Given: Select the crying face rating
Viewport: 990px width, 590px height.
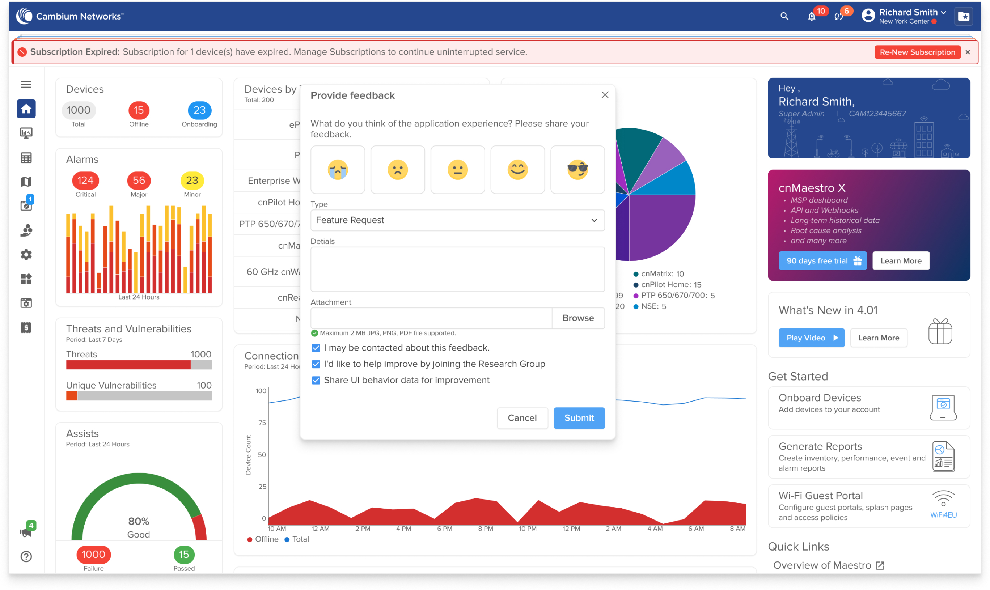Looking at the screenshot, I should (x=338, y=170).
